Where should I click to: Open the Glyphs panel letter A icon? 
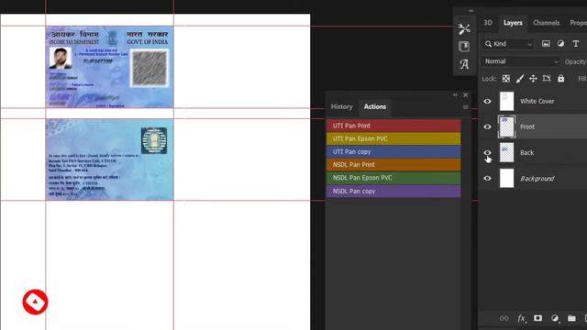coord(464,64)
